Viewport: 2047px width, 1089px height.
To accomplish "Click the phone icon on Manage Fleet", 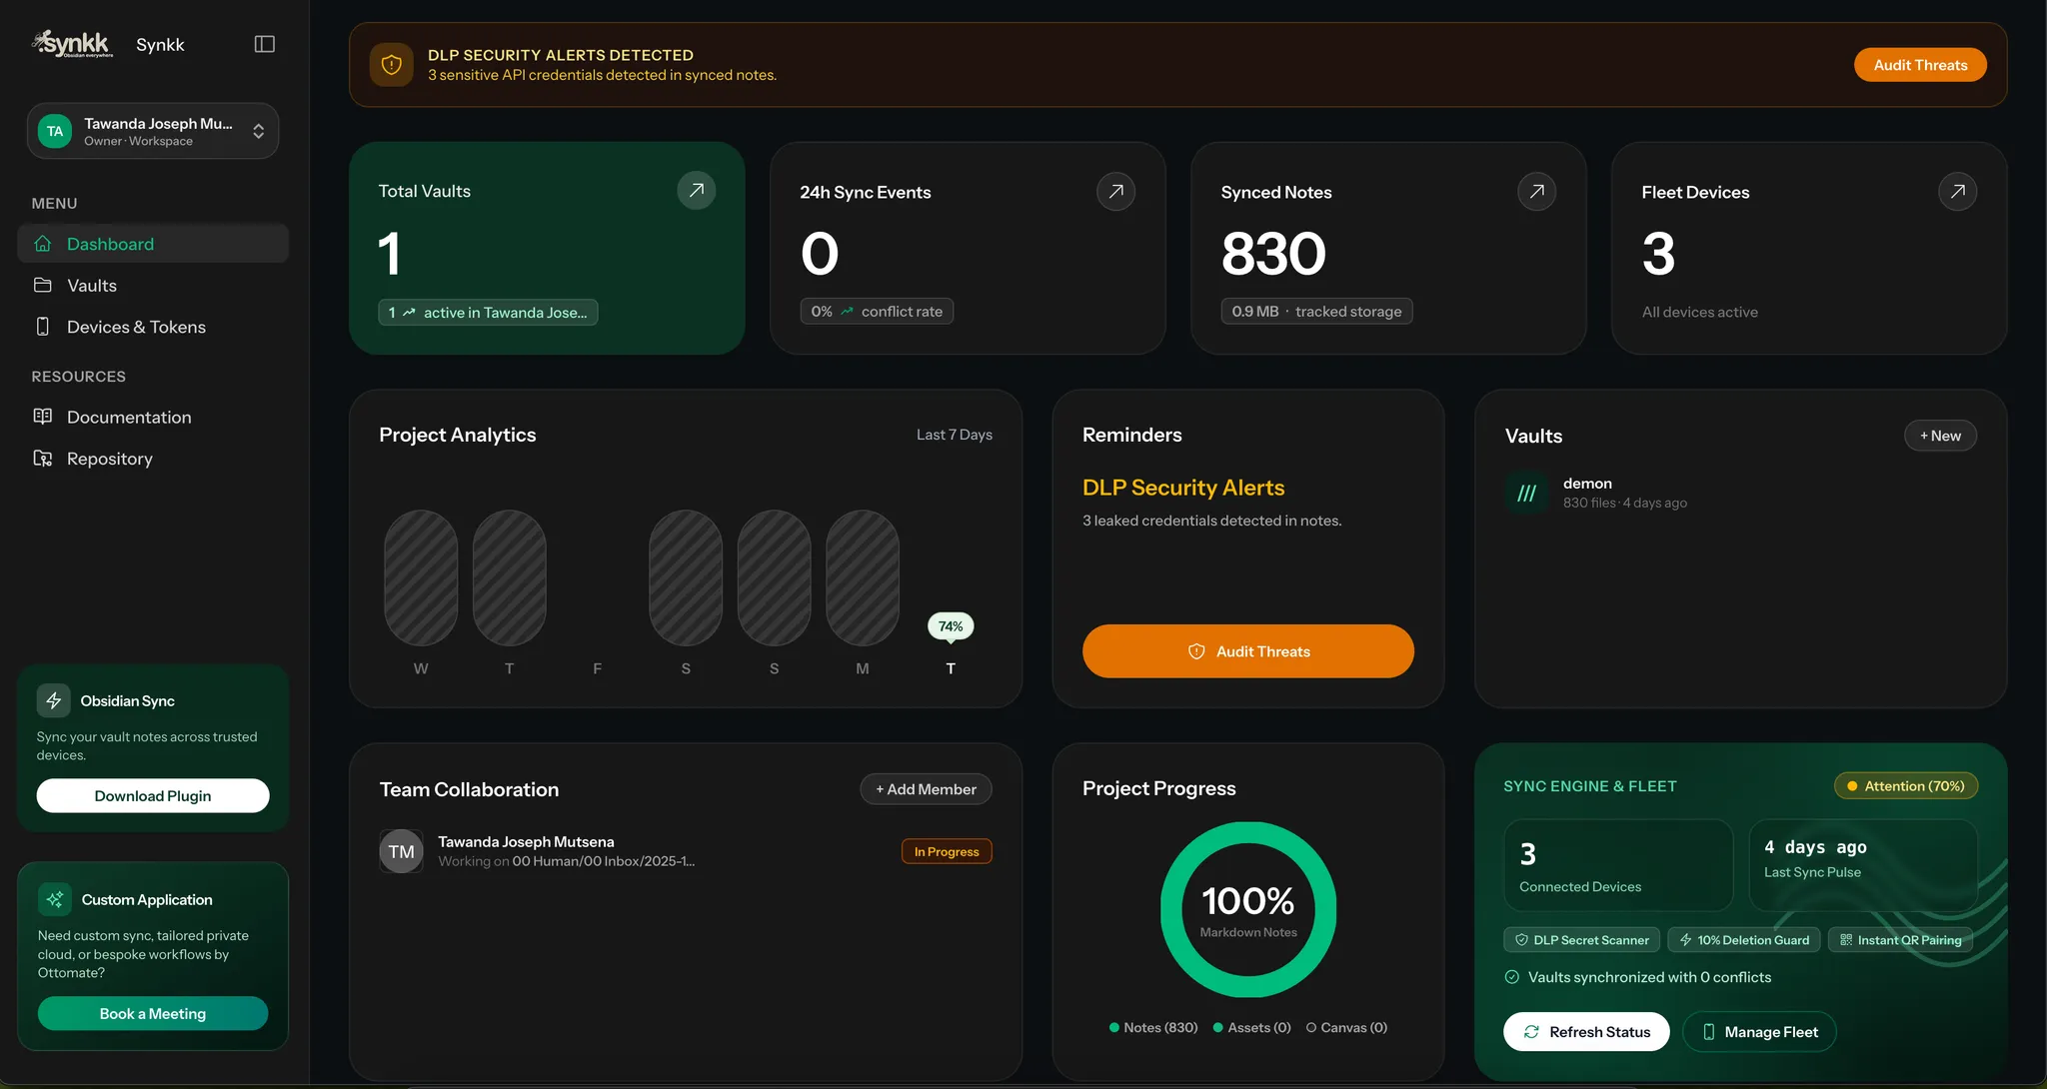I will (1708, 1032).
